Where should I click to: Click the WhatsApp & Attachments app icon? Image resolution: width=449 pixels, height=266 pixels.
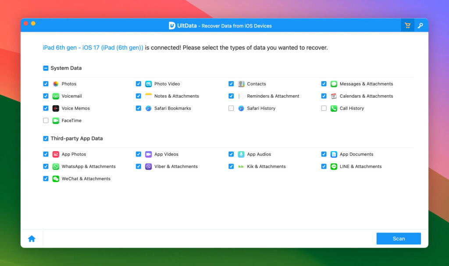click(x=56, y=167)
